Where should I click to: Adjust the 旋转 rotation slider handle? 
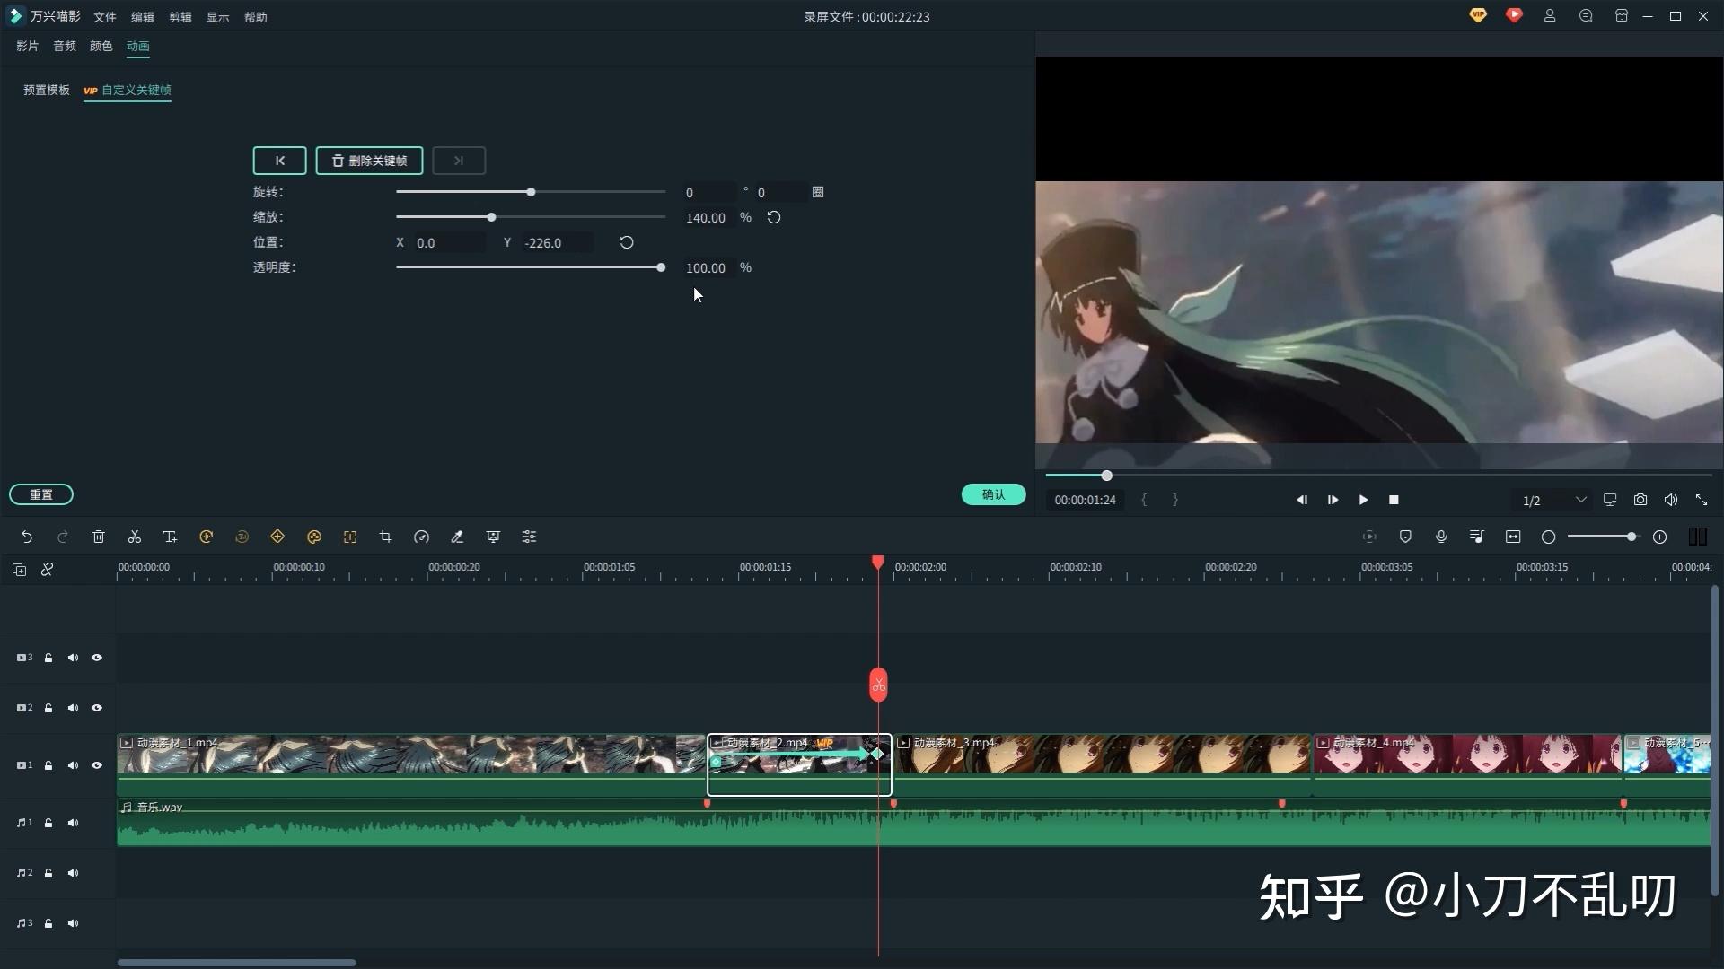[531, 192]
